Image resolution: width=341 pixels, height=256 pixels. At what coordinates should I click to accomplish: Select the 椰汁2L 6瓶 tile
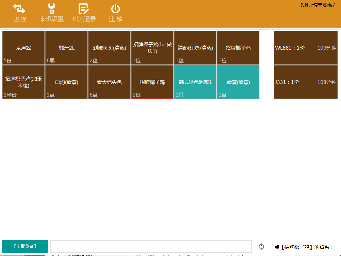[x=66, y=48]
